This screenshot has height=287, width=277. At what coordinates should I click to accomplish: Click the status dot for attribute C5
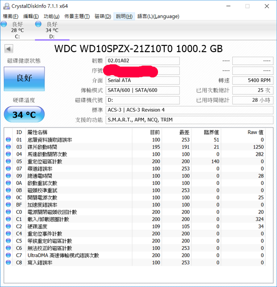click(x=8, y=241)
